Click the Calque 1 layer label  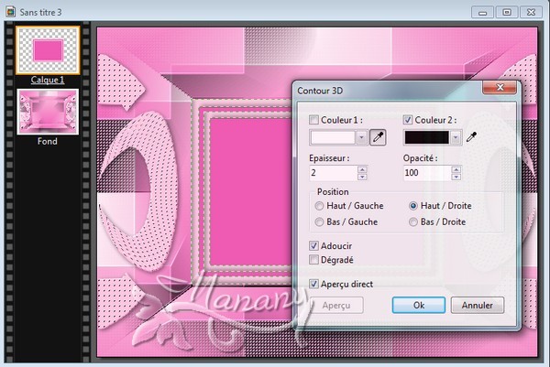48,80
